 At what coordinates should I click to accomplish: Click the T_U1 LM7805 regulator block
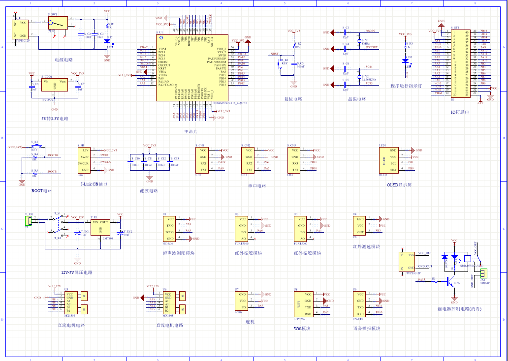point(100,227)
